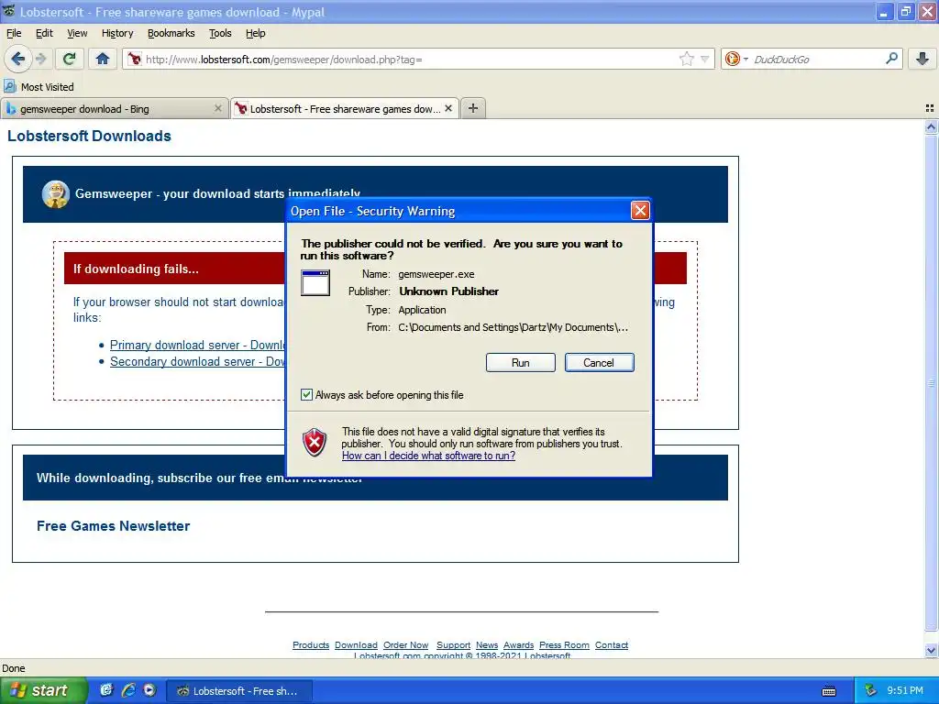The image size is (939, 704).
Task: Open the History menu
Action: tap(116, 33)
